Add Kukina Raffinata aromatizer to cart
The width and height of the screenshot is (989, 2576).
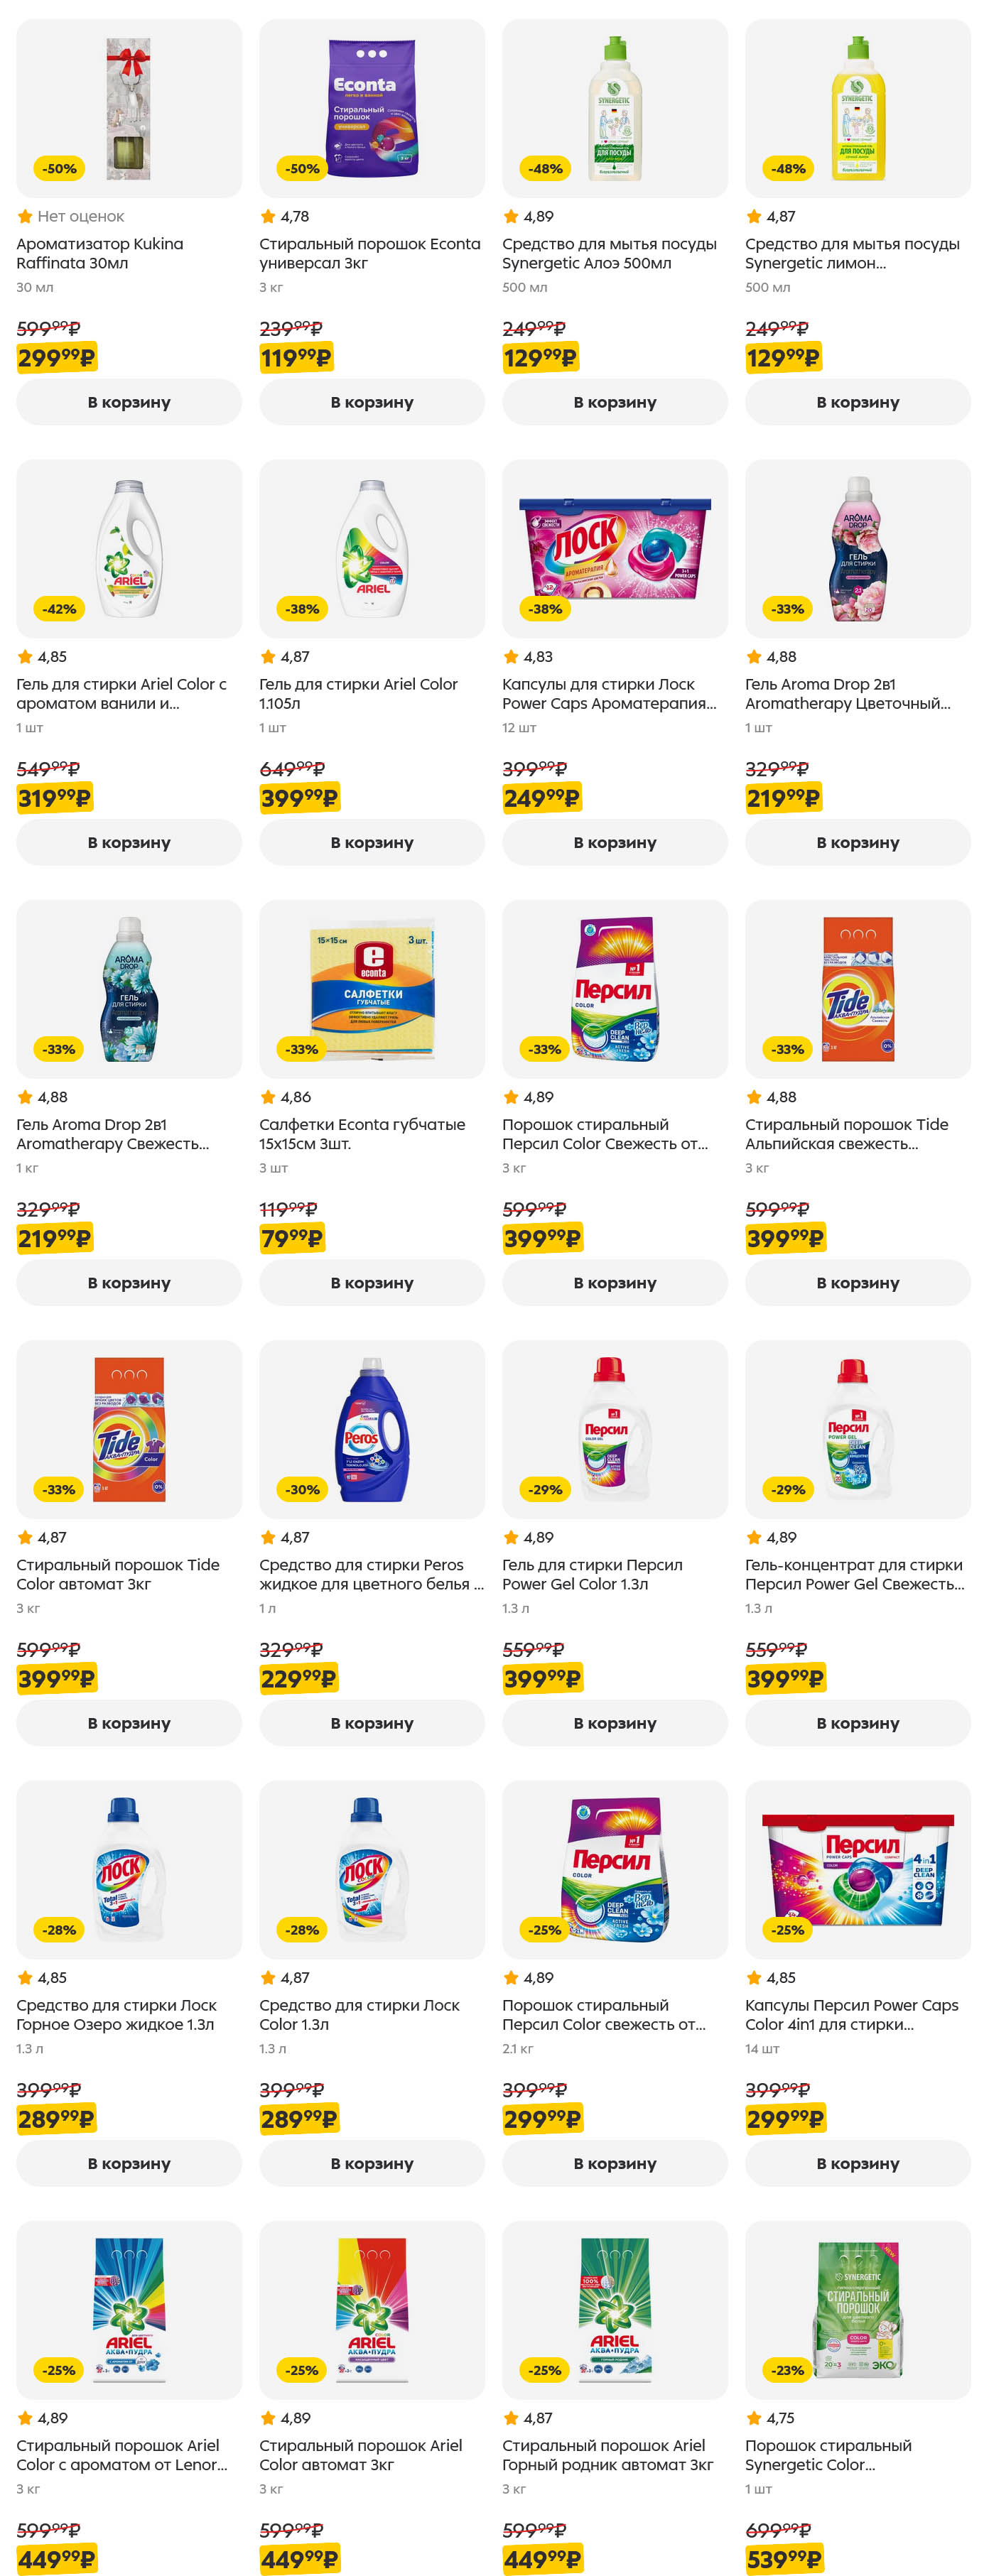[129, 402]
